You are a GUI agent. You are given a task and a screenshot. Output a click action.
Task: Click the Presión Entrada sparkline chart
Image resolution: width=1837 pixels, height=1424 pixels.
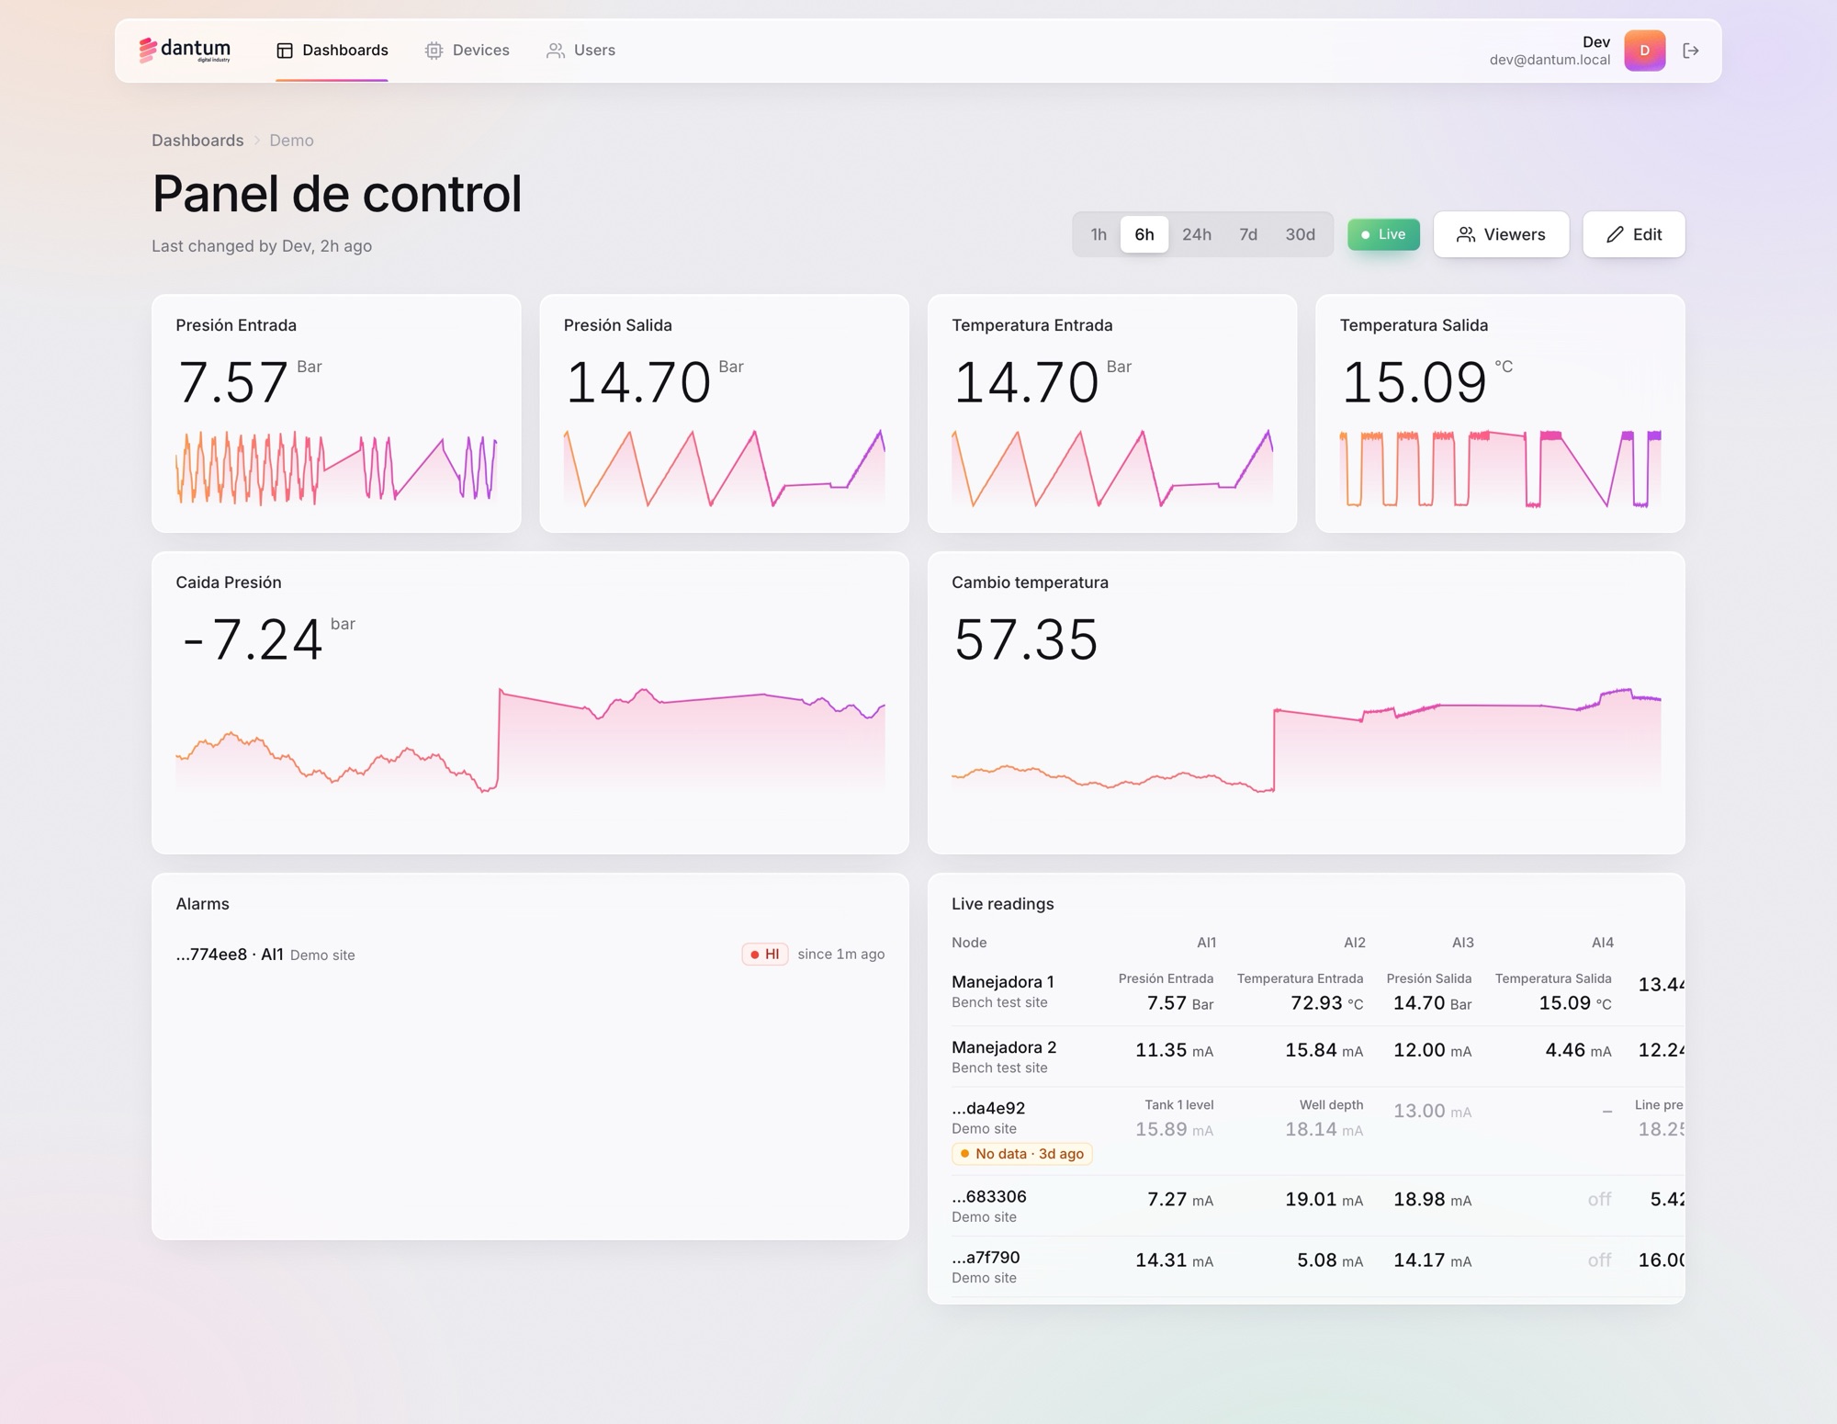click(336, 469)
